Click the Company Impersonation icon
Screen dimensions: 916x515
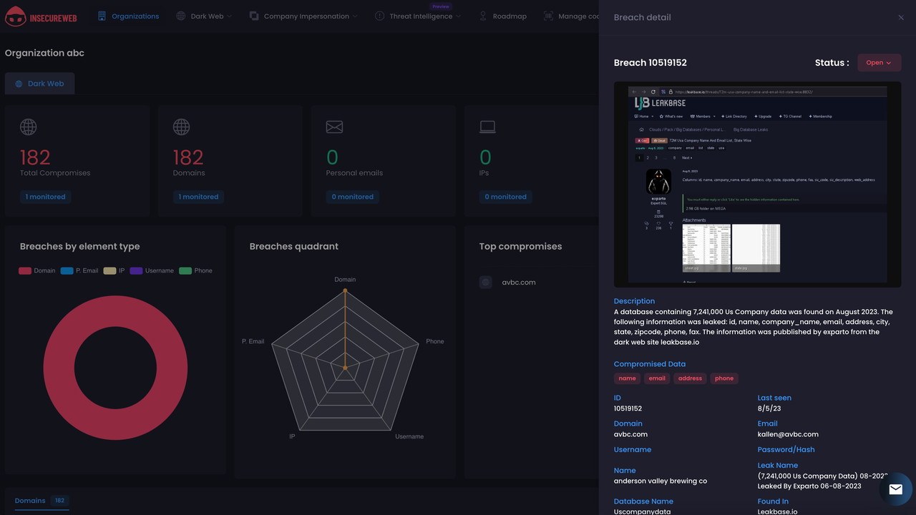[x=254, y=16]
